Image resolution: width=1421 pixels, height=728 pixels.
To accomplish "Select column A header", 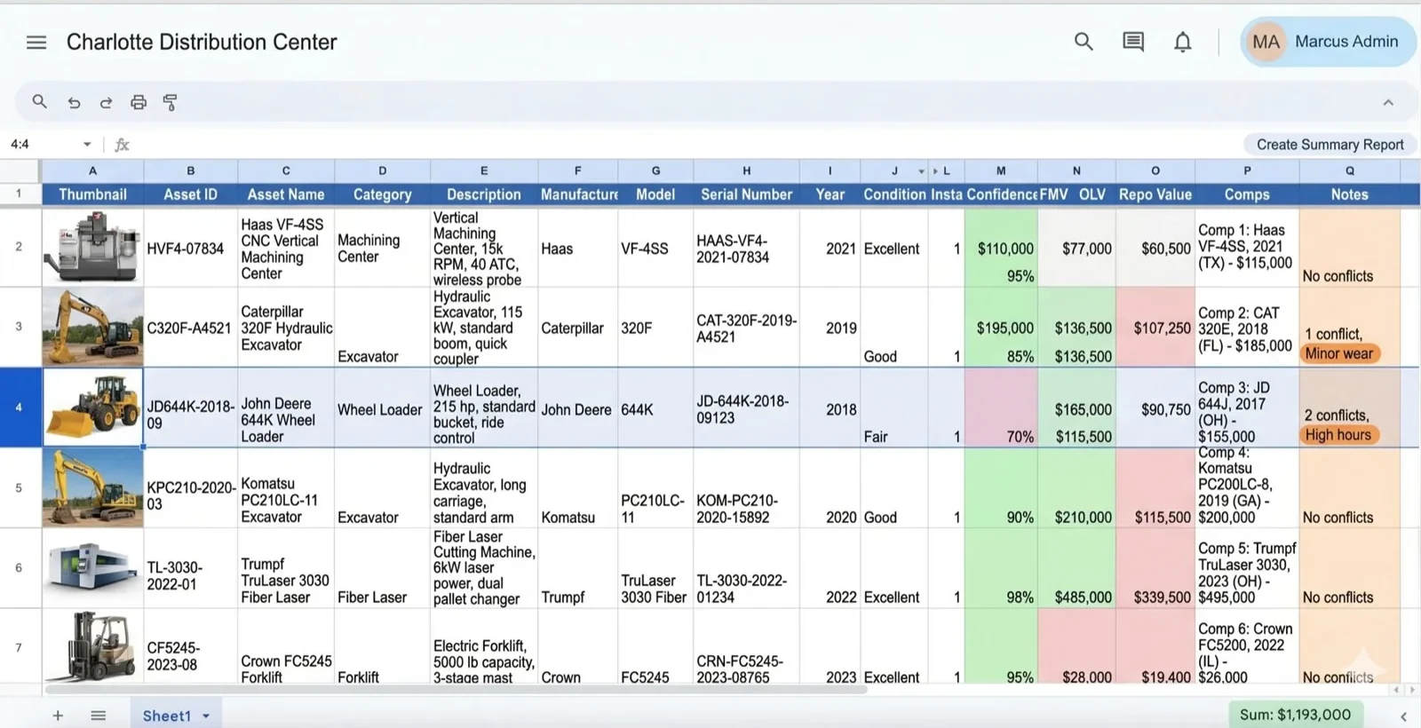I will 92,170.
